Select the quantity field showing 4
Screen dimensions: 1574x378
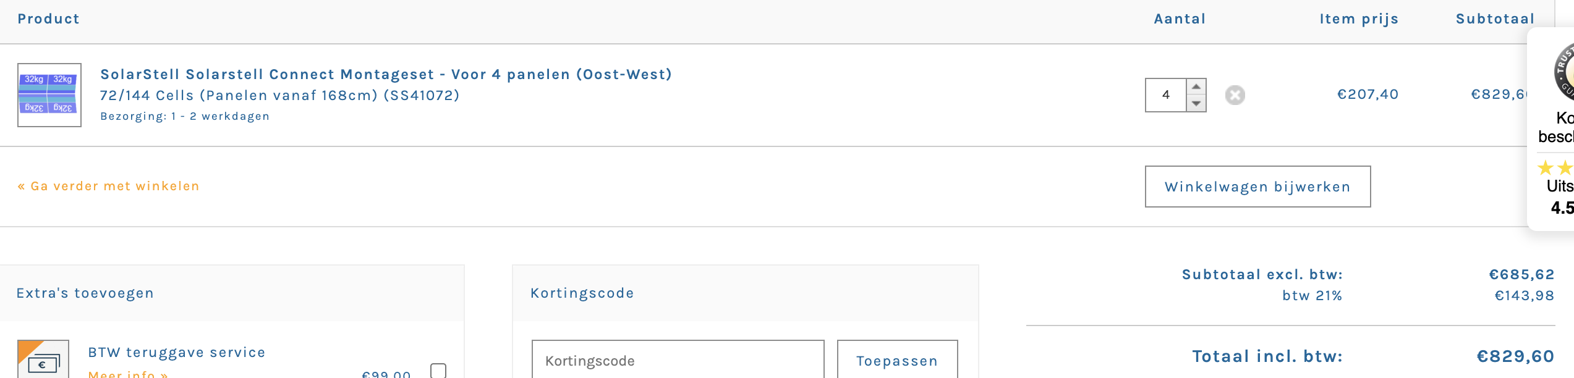(x=1166, y=95)
